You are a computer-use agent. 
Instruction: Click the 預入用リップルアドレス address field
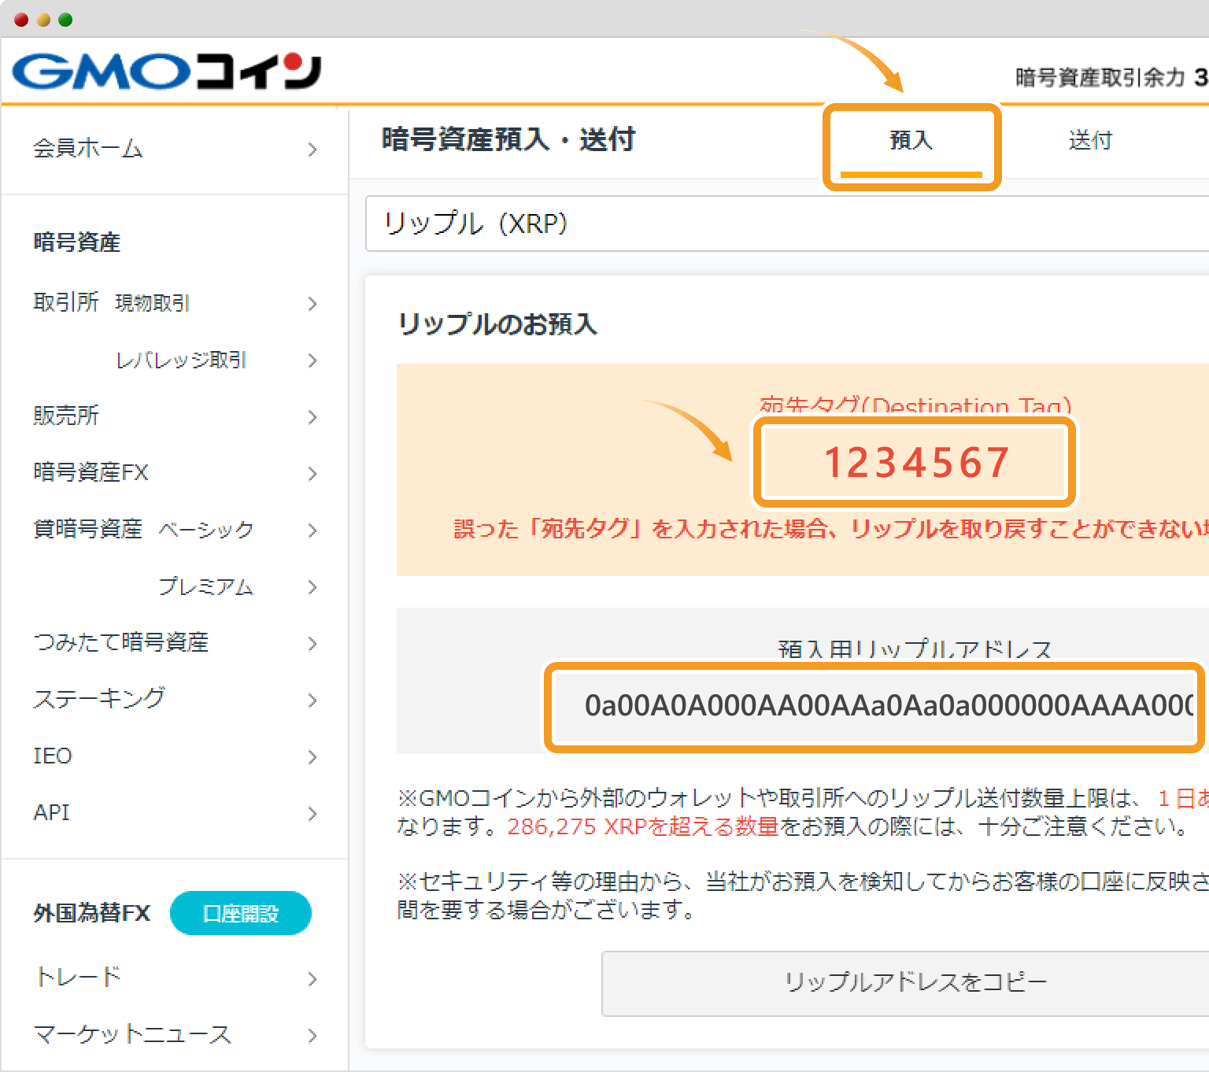click(x=875, y=705)
